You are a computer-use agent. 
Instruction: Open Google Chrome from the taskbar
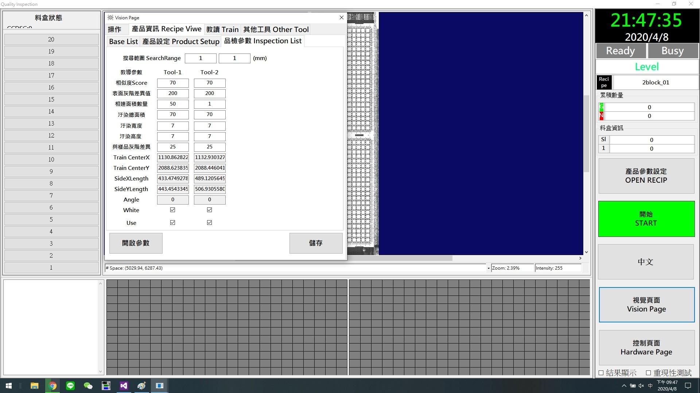[52, 386]
